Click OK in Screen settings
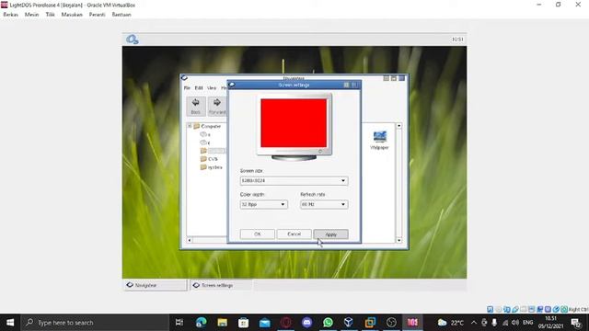Image resolution: width=589 pixels, height=331 pixels. point(258,234)
